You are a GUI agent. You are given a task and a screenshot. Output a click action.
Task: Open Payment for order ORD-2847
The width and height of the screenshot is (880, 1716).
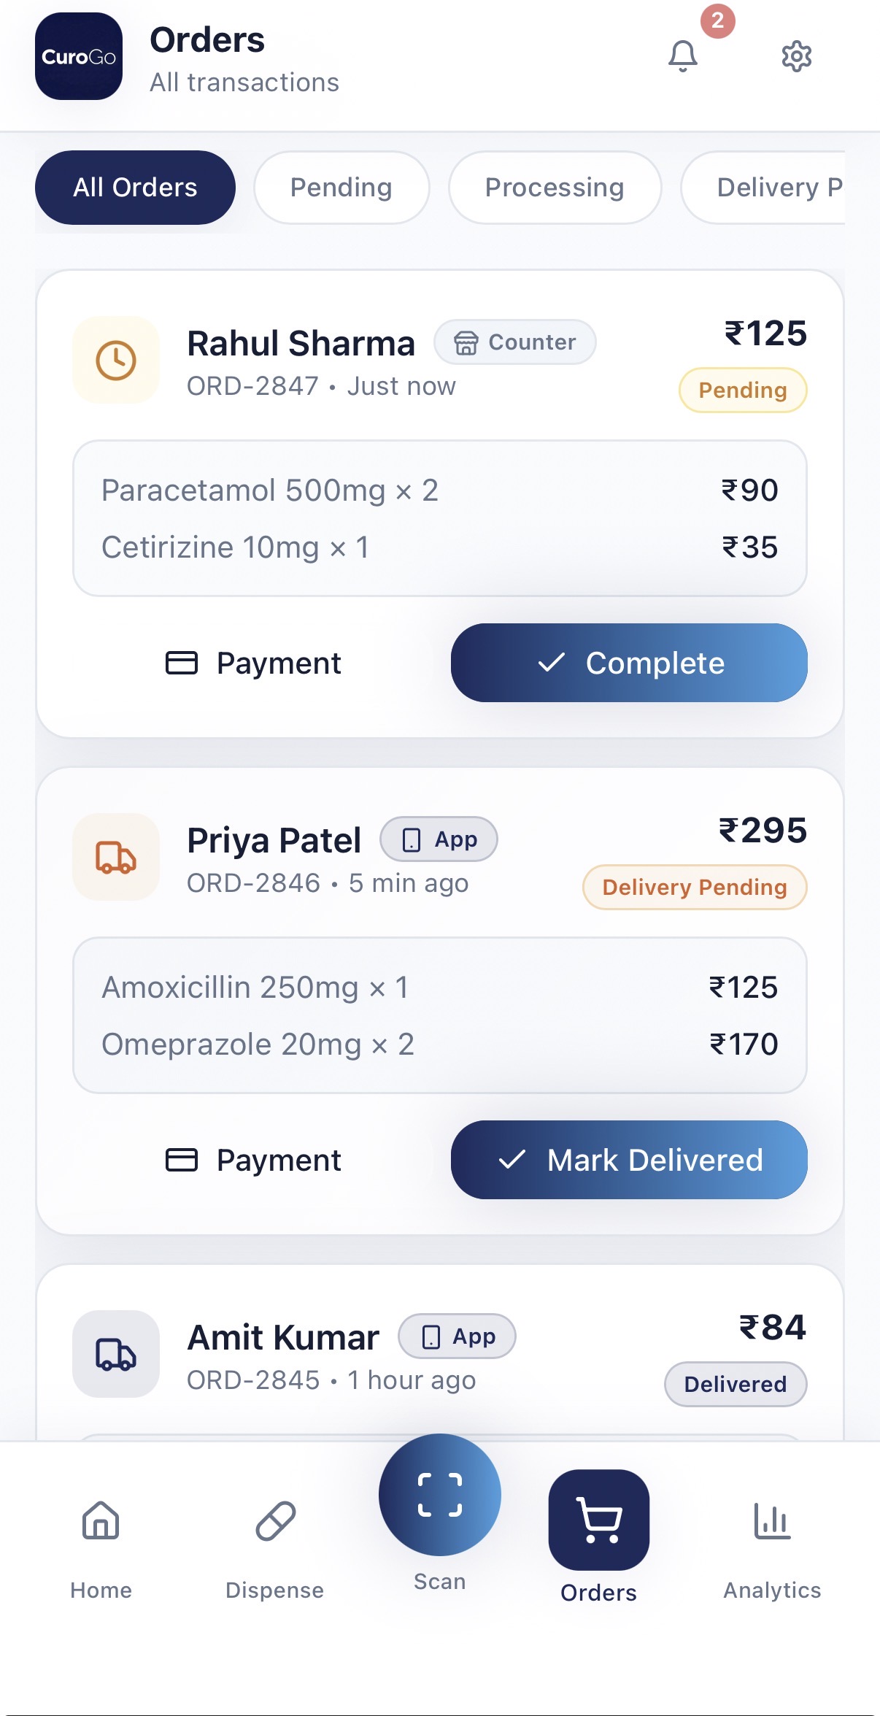click(253, 663)
